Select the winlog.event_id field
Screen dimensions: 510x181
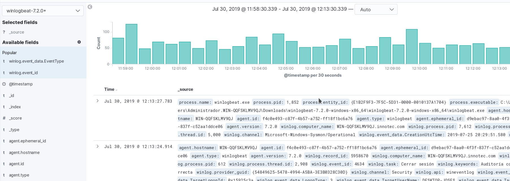[23, 73]
